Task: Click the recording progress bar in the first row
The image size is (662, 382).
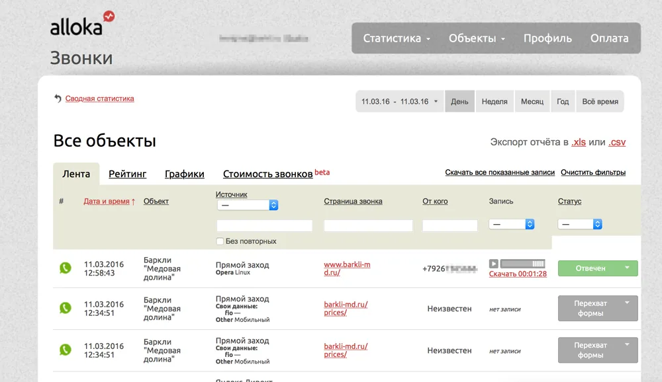Action: tap(523, 264)
